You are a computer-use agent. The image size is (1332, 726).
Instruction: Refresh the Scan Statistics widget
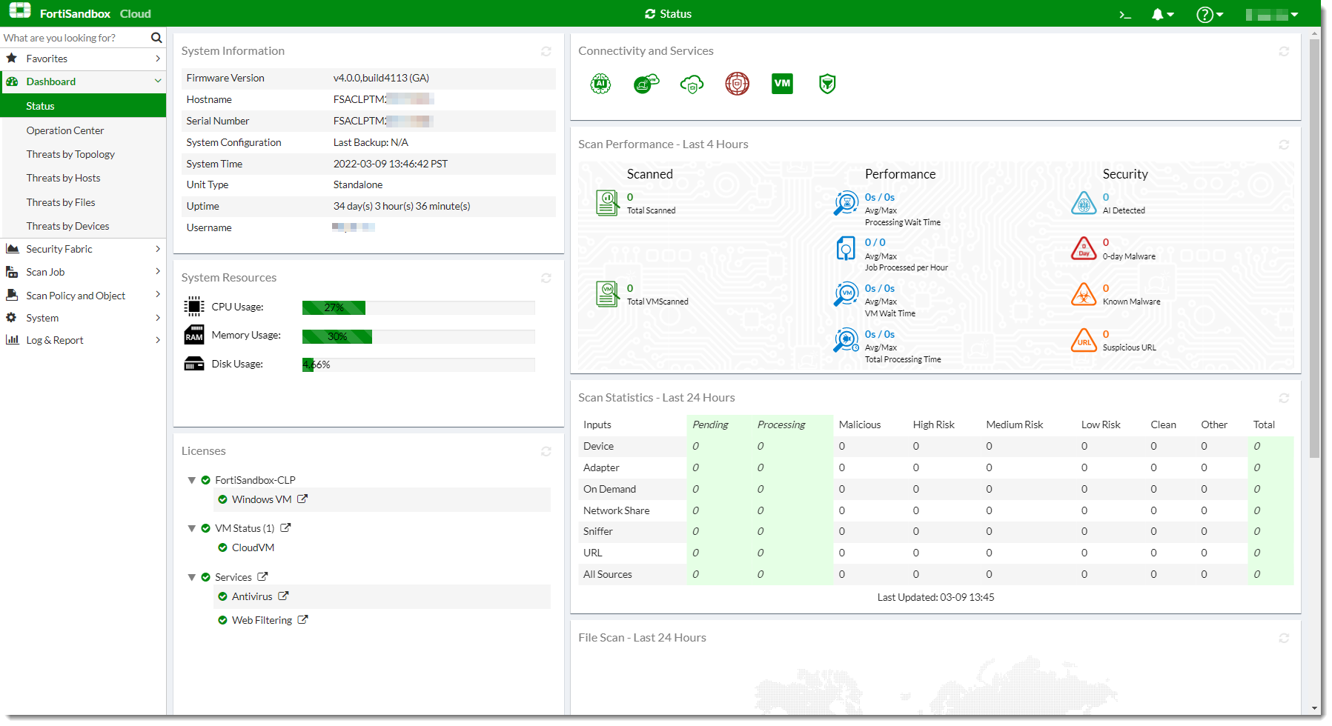(x=1285, y=398)
